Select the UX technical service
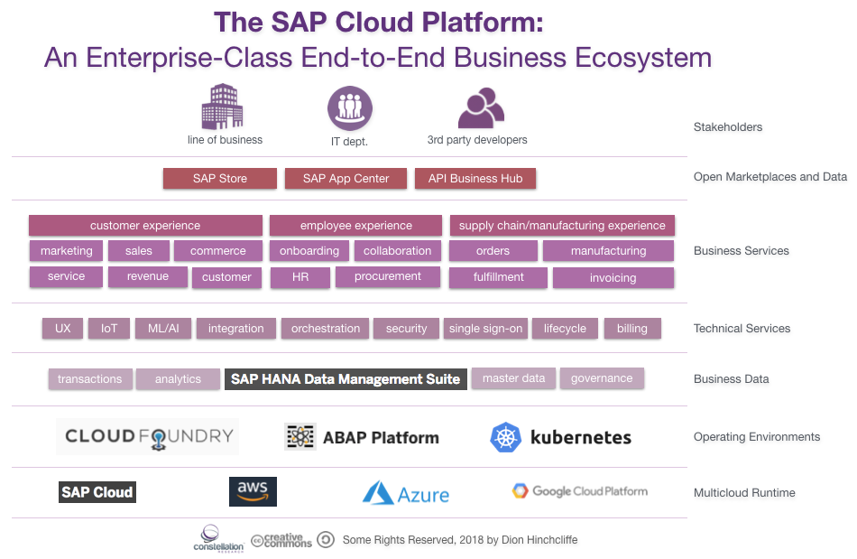 click(63, 328)
